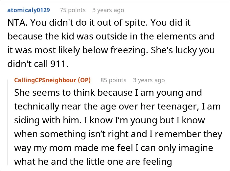Open CallingCPSneighbour's user profile
The height and width of the screenshot is (171, 230).
pos(45,80)
